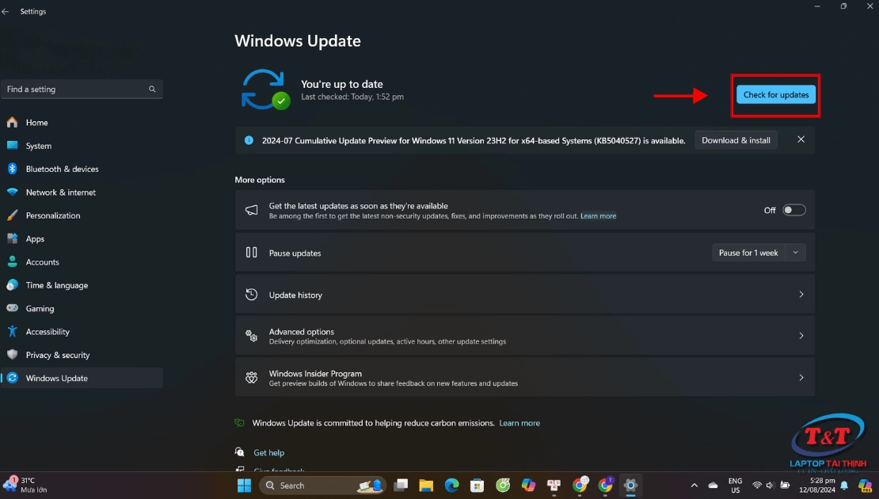Screen dimensions: 879x499
Task: Click the pause icon beside Pause updates
Action: (x=252, y=253)
